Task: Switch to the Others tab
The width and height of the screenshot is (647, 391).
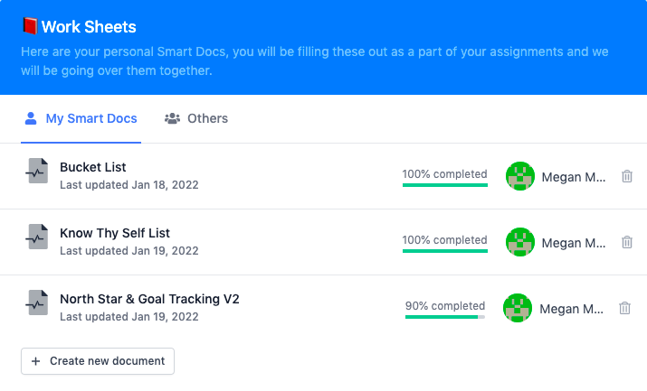Action: [x=196, y=118]
